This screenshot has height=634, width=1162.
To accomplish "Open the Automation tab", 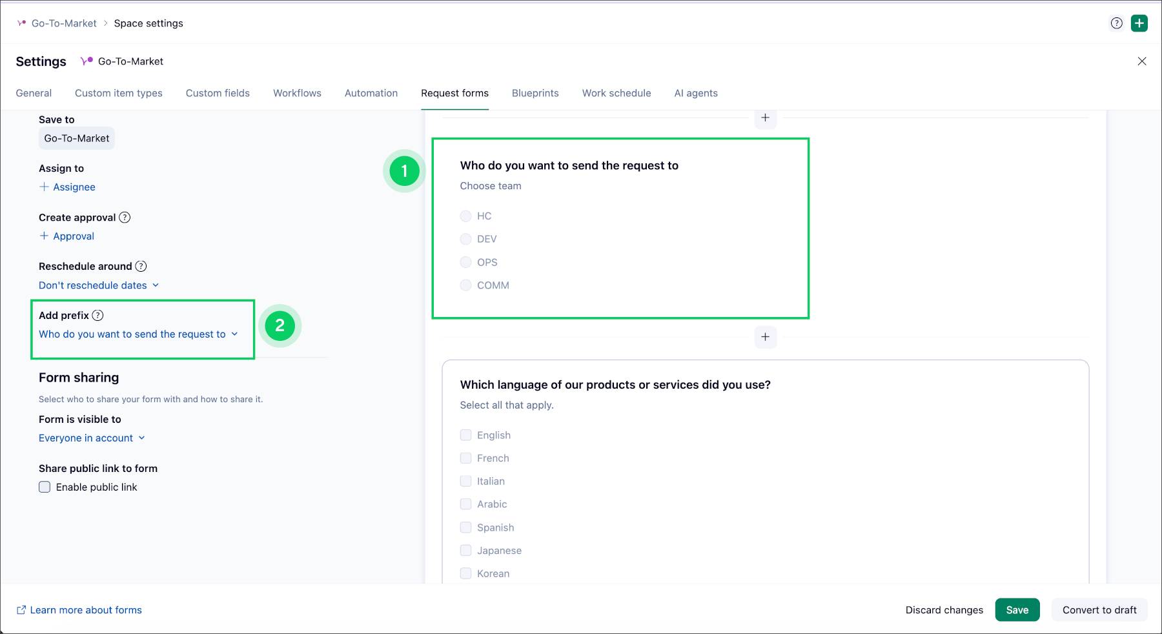I will pyautogui.click(x=371, y=93).
